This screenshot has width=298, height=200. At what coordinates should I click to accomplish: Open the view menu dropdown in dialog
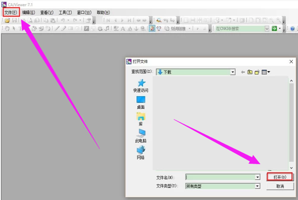tap(266, 72)
